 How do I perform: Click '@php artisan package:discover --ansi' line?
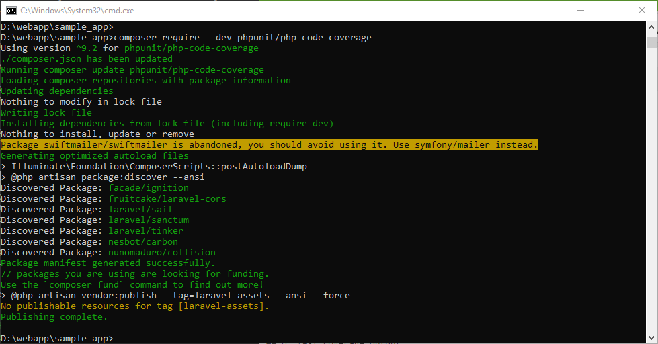[x=102, y=177]
